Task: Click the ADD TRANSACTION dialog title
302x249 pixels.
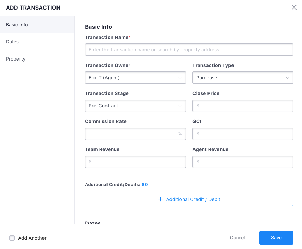Action: pyautogui.click(x=33, y=8)
